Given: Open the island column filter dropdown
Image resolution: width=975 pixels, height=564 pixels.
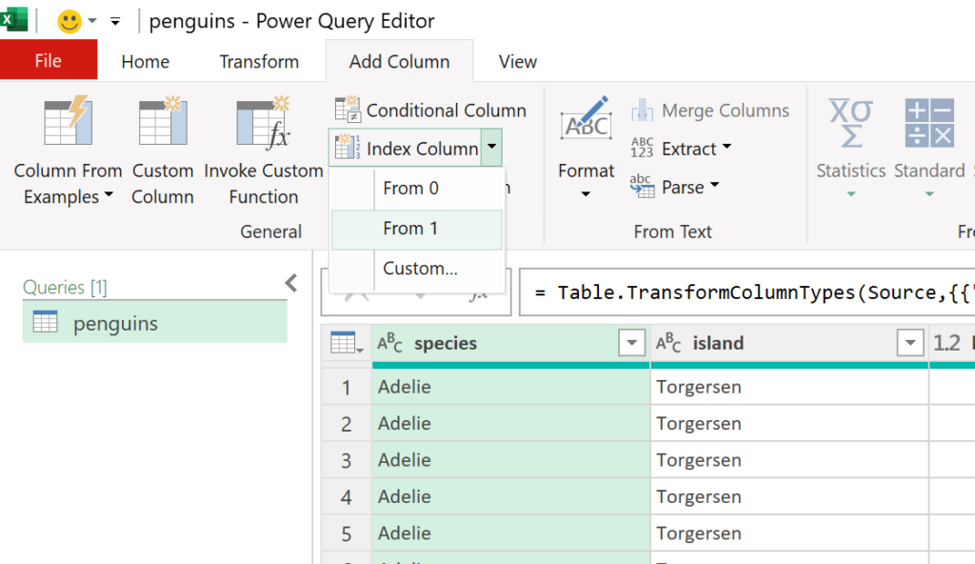Looking at the screenshot, I should (x=910, y=343).
